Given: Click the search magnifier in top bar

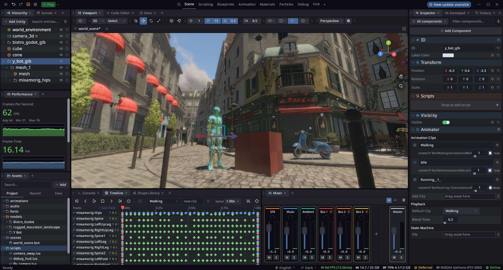Looking at the screenshot, I should coord(179,4).
